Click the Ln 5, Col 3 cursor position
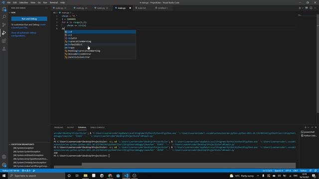 click(267, 171)
